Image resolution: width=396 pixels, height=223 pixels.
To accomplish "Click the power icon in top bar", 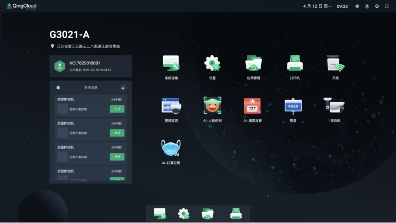I will tap(357, 6).
